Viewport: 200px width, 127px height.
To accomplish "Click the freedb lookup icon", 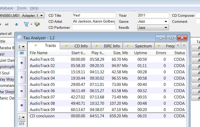I will coord(26,24).
